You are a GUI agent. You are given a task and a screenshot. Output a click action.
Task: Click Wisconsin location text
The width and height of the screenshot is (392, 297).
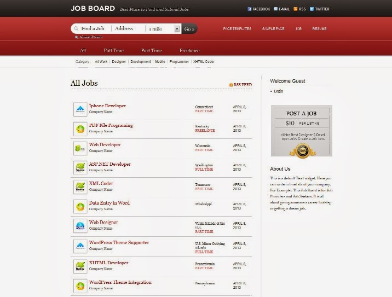pyautogui.click(x=203, y=145)
